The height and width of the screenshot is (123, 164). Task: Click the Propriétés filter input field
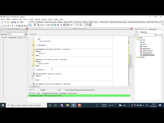coord(16,34)
